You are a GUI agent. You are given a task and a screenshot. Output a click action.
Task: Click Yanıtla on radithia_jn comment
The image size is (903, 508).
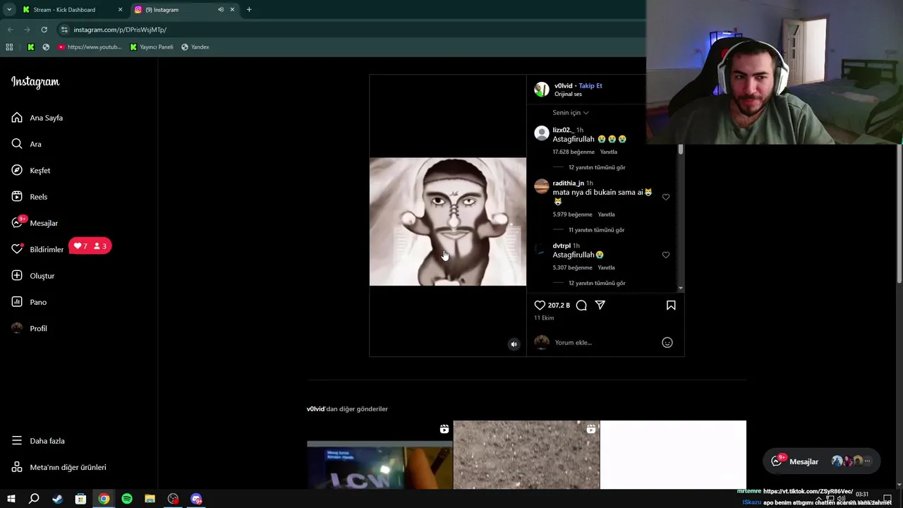point(606,214)
